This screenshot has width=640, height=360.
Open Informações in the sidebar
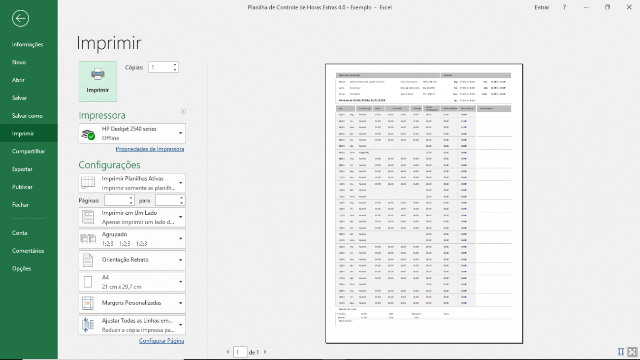[x=29, y=44]
